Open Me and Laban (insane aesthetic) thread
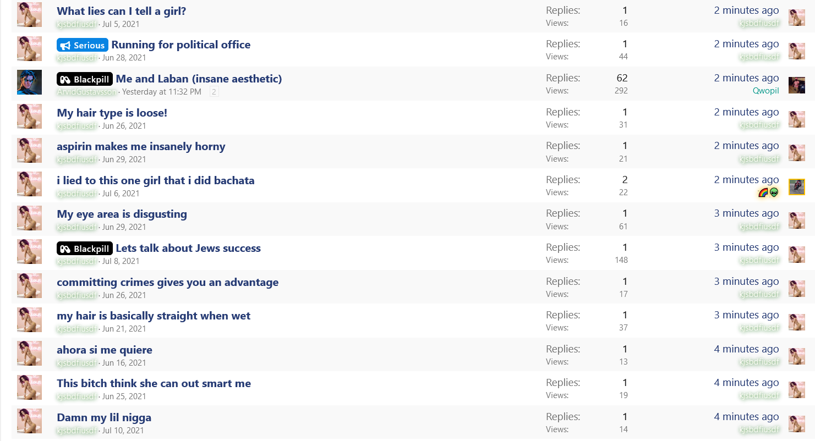Image resolution: width=815 pixels, height=441 pixels. point(199,79)
